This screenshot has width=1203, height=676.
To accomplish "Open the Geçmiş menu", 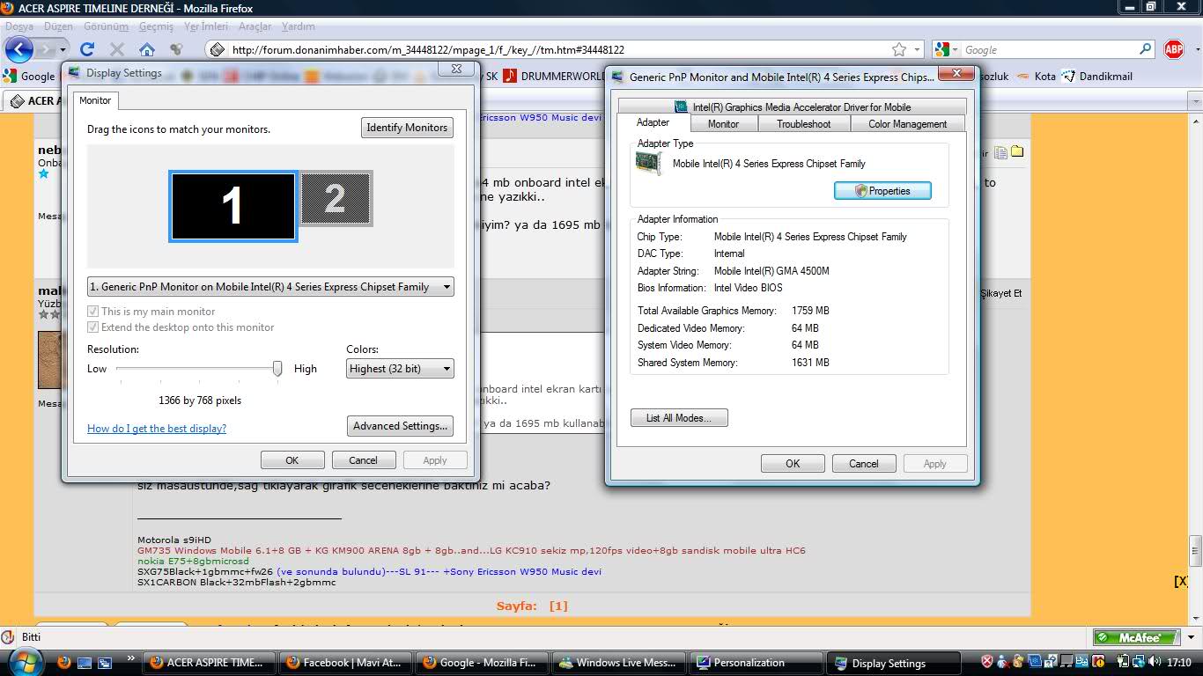I will [x=156, y=26].
